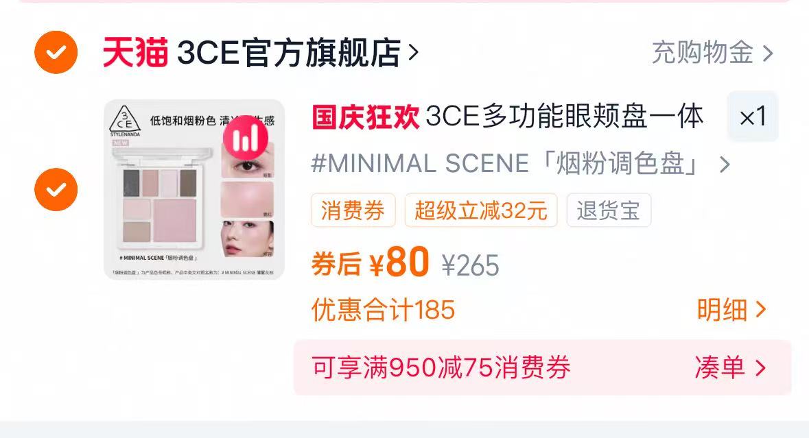This screenshot has width=809, height=438.
Task: Select the 消费券 tag
Action: tap(353, 210)
